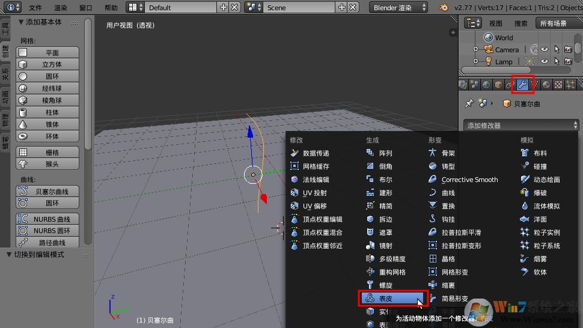Open the 帮助 menu

click(x=111, y=8)
